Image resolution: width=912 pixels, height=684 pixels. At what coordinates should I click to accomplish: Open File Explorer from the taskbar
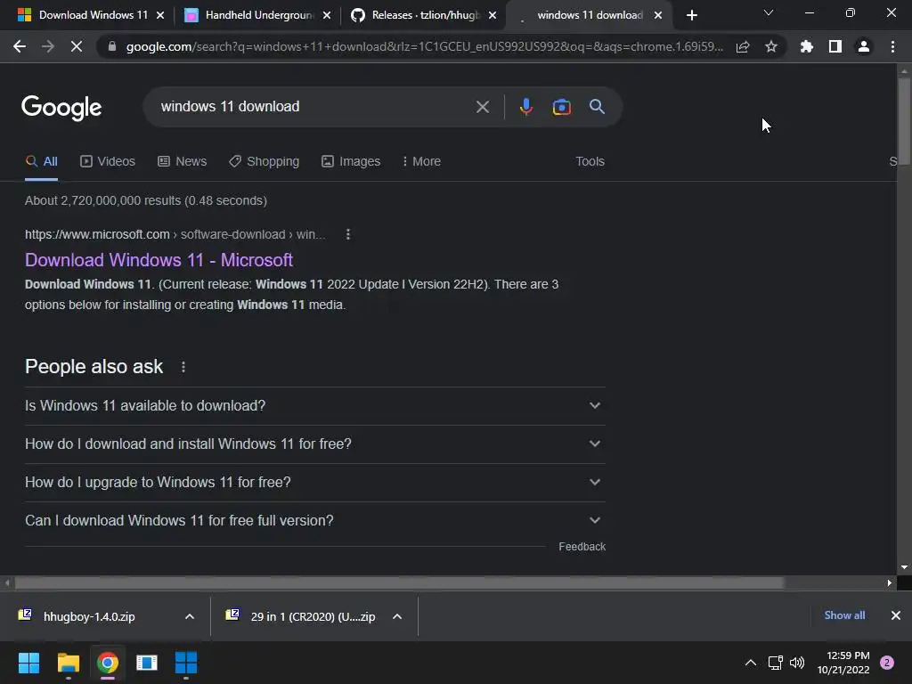click(68, 663)
